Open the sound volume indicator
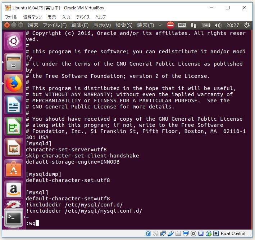Image resolution: width=255 pixels, height=240 pixels. pos(218,25)
